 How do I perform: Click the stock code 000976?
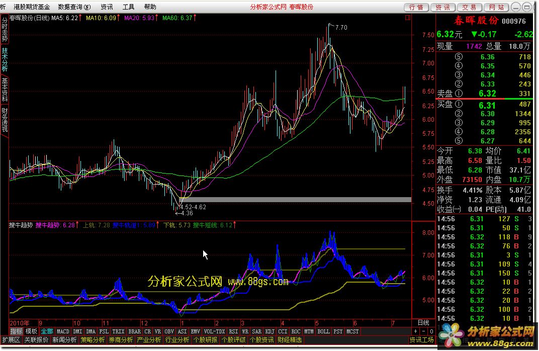(x=513, y=21)
